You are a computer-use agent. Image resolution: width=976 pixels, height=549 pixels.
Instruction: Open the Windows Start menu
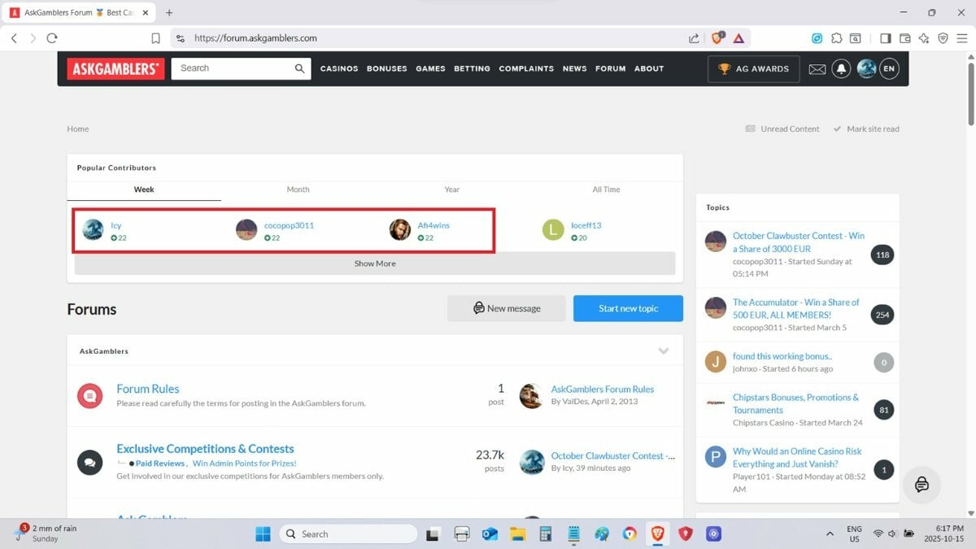(263, 534)
